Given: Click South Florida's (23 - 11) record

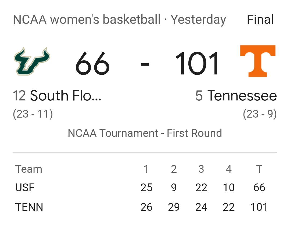Looking at the screenshot, I should tap(33, 114).
